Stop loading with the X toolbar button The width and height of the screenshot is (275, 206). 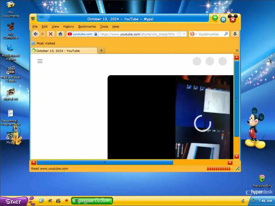tap(51, 34)
